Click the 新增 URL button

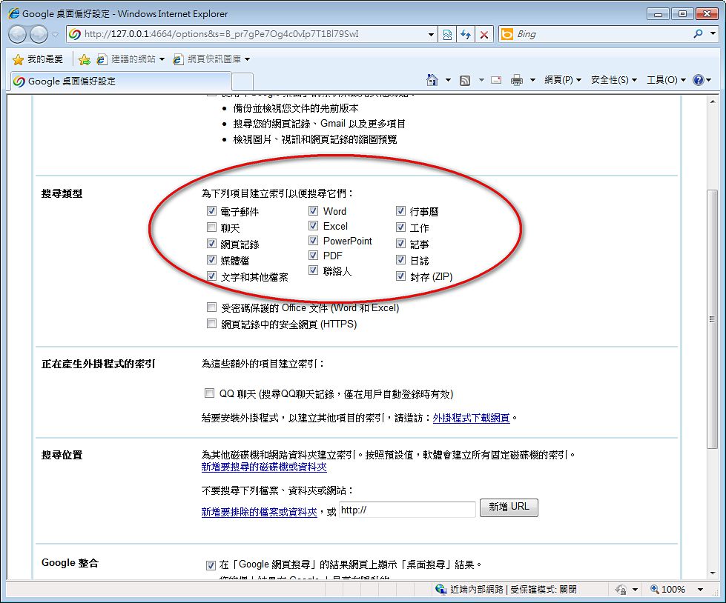click(x=509, y=507)
